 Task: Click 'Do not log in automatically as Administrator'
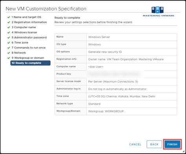click(117, 89)
